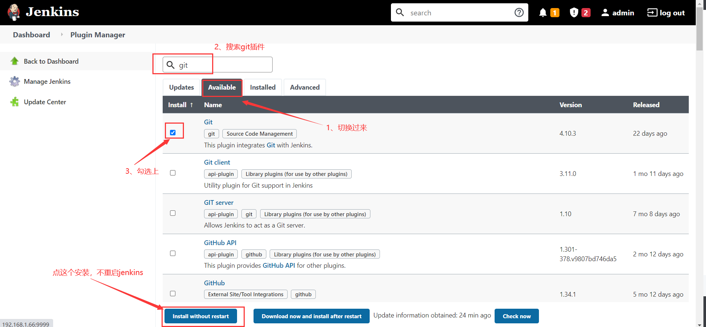Open the Advanced tab
This screenshot has height=327, width=706.
coord(304,87)
